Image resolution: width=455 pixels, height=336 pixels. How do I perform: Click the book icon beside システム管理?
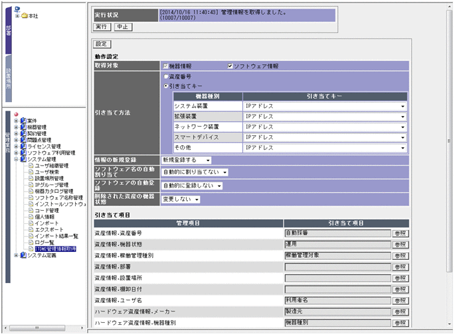pos(23,159)
